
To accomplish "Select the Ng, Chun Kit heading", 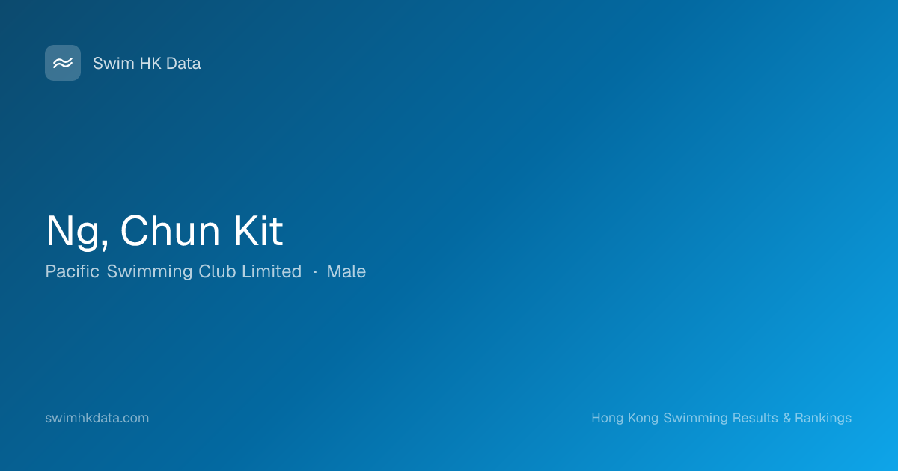I will pos(165,233).
